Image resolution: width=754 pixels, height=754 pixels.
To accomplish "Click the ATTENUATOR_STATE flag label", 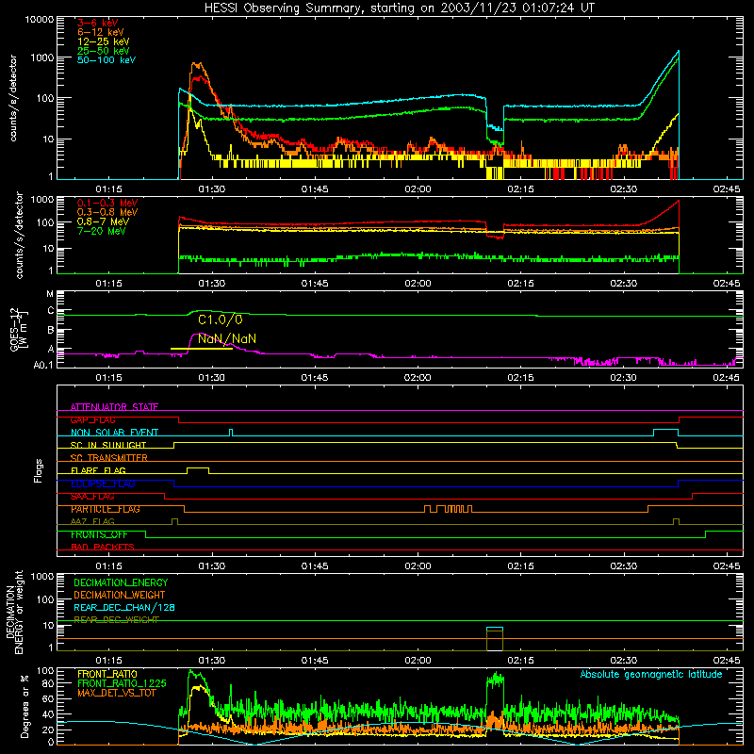I will (x=114, y=407).
